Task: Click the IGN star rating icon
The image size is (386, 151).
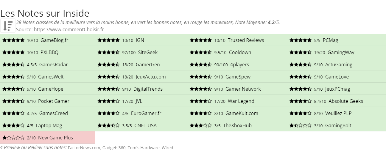Action: [109, 40]
